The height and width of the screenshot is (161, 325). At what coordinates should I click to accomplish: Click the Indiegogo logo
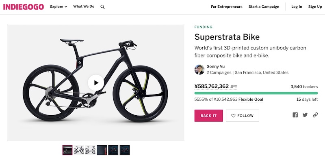[24, 7]
